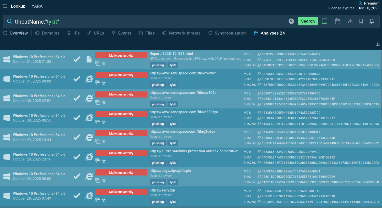
Task: Copy MD5 hash of Report_2025_10_331.html
Action: tap(259, 54)
